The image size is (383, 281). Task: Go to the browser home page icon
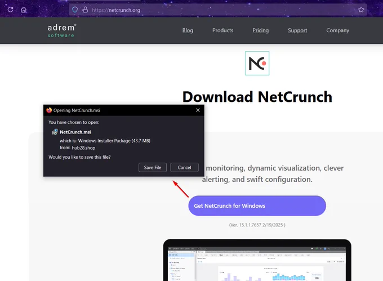[x=24, y=10]
